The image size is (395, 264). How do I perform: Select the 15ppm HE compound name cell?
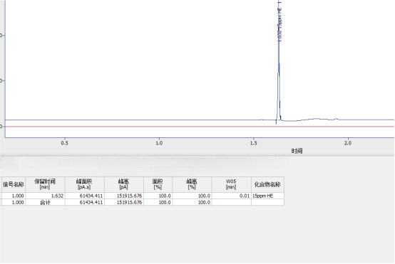point(267,196)
